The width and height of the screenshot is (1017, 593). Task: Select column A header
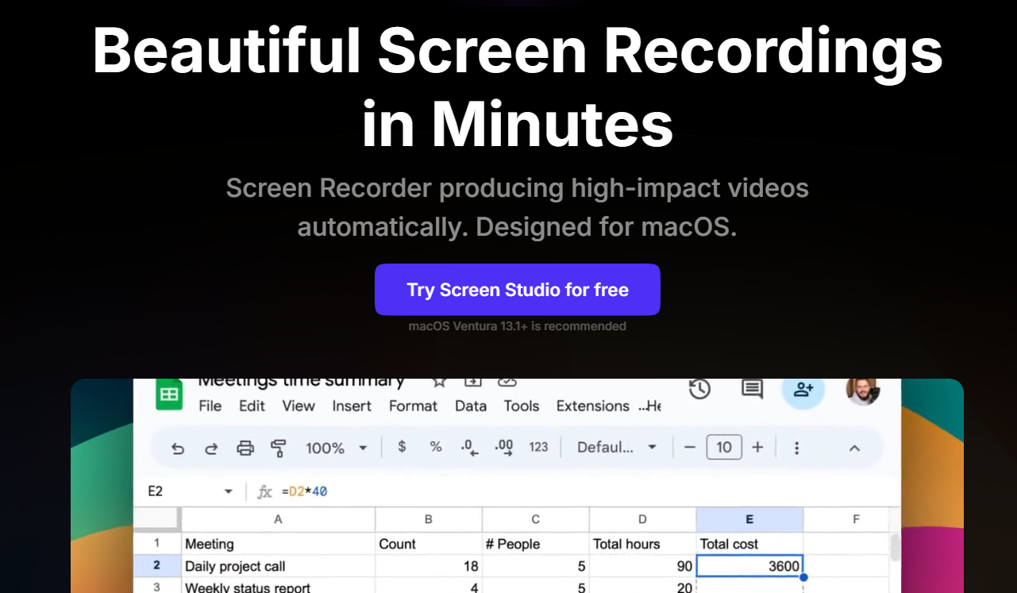278,519
